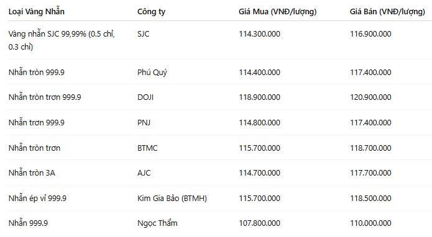
Task: Select the AJC company cell
Action: (144, 173)
